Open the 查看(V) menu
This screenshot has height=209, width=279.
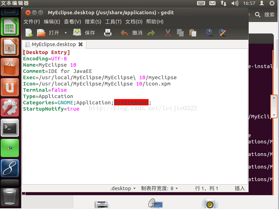pyautogui.click(x=73, y=22)
